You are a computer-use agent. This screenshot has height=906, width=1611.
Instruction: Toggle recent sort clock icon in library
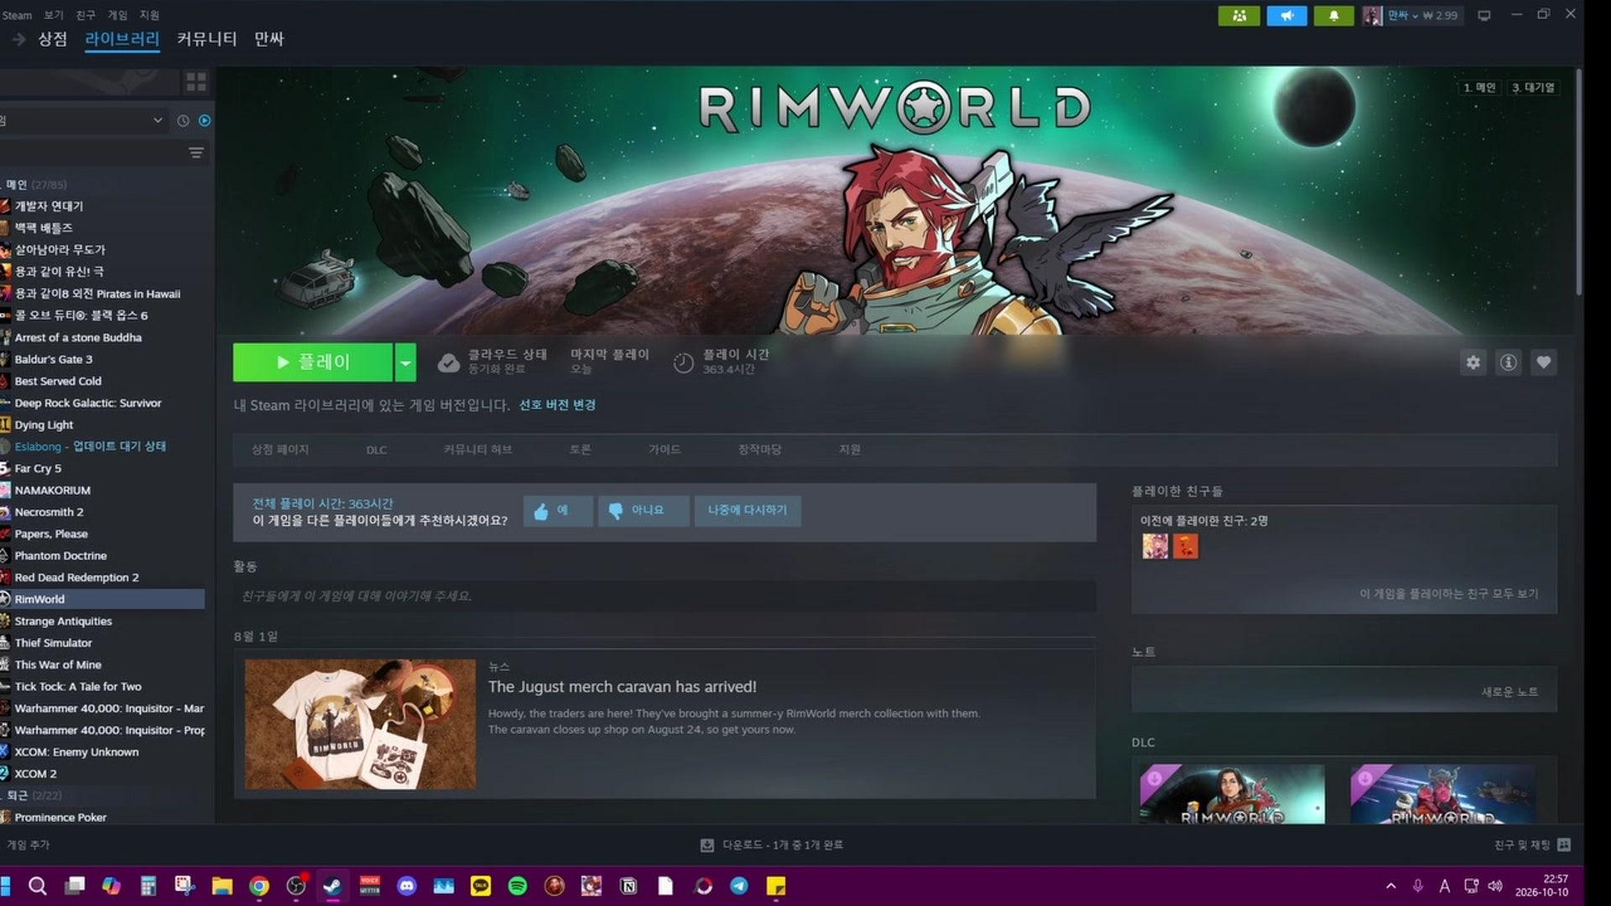(183, 121)
